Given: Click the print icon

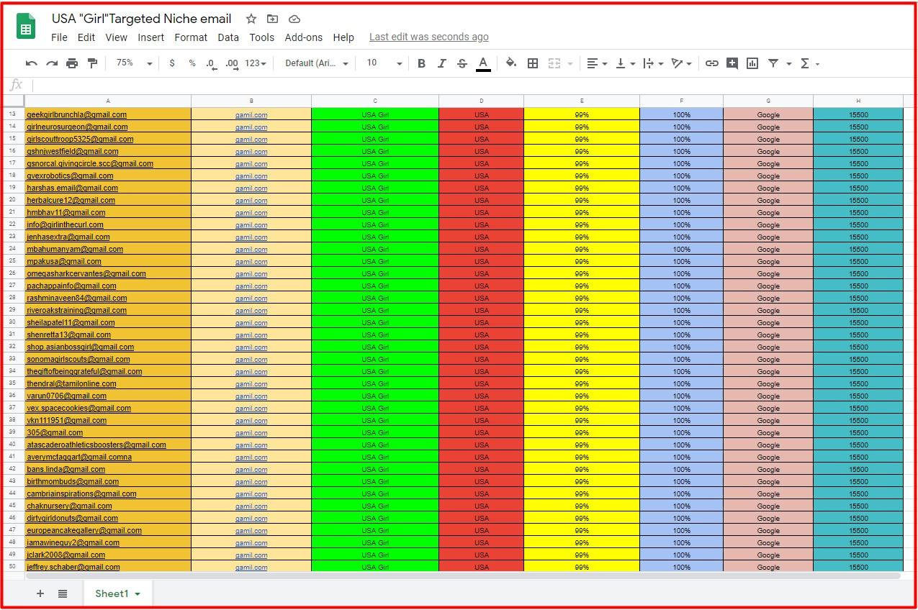Looking at the screenshot, I should (x=71, y=63).
